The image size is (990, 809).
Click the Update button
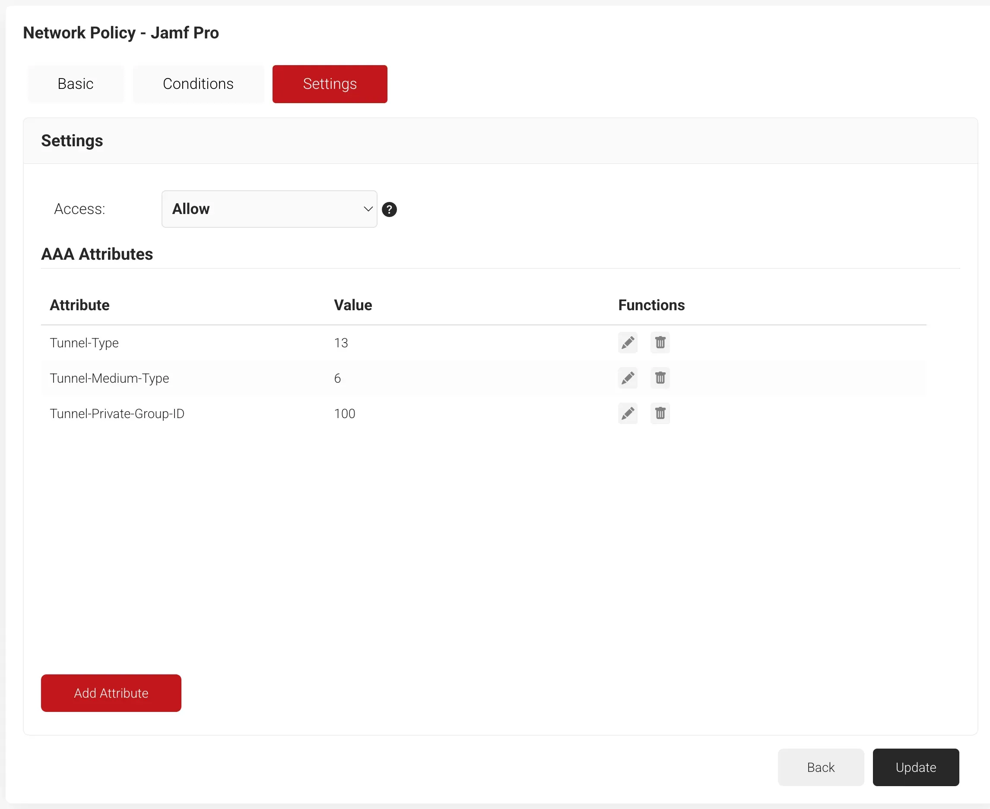tap(915, 767)
